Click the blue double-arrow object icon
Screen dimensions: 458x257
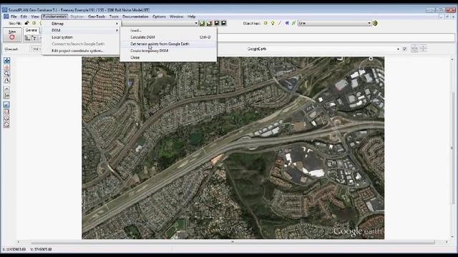coord(287,23)
